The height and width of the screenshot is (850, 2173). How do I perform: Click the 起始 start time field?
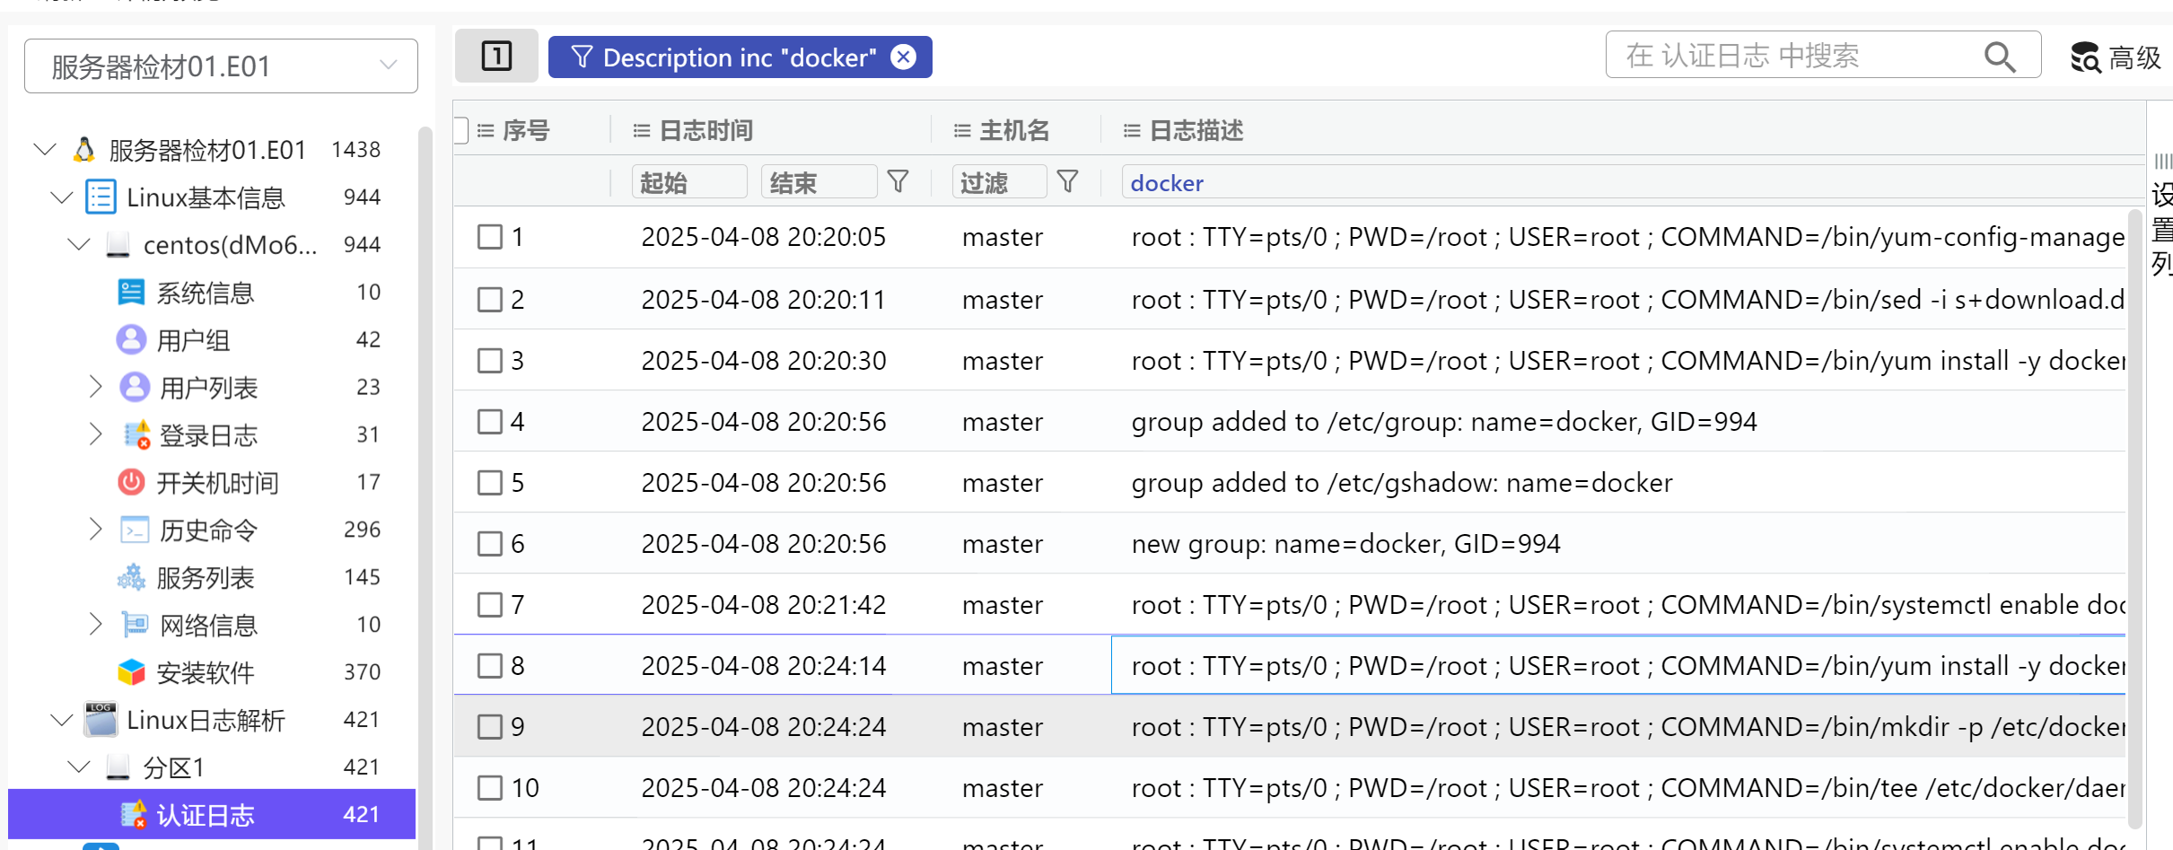(688, 182)
